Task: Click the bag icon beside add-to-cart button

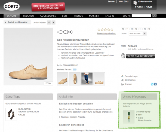Action: pos(123,56)
